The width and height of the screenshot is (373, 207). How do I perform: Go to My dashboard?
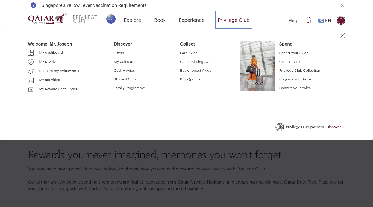[51, 53]
